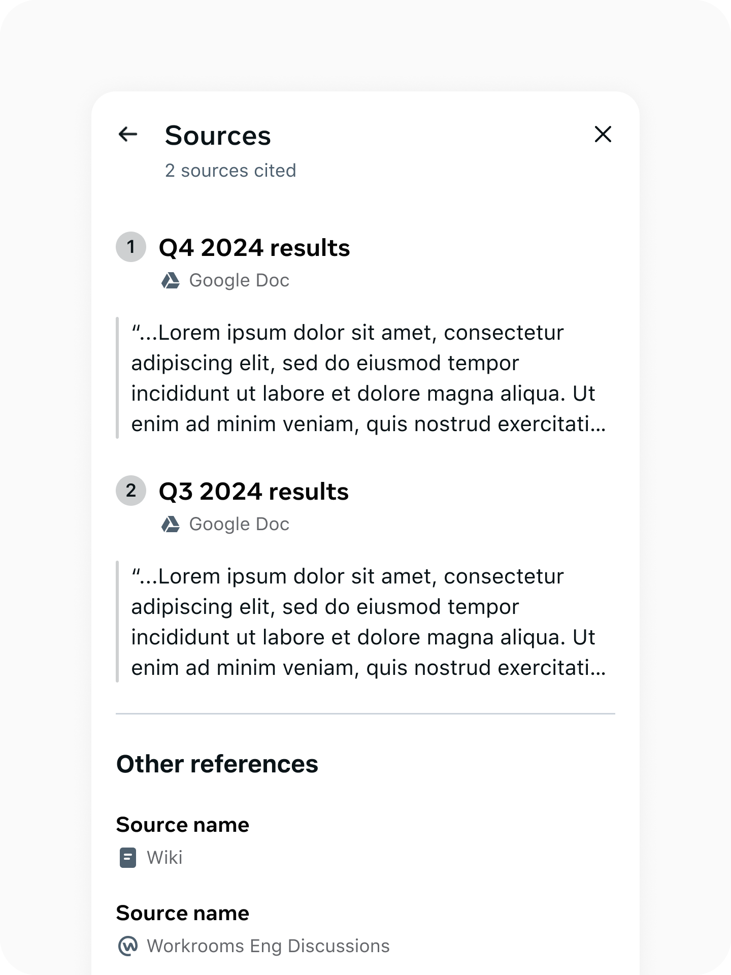Click the '2 sources cited' subtitle
731x975 pixels.
pyautogui.click(x=230, y=171)
